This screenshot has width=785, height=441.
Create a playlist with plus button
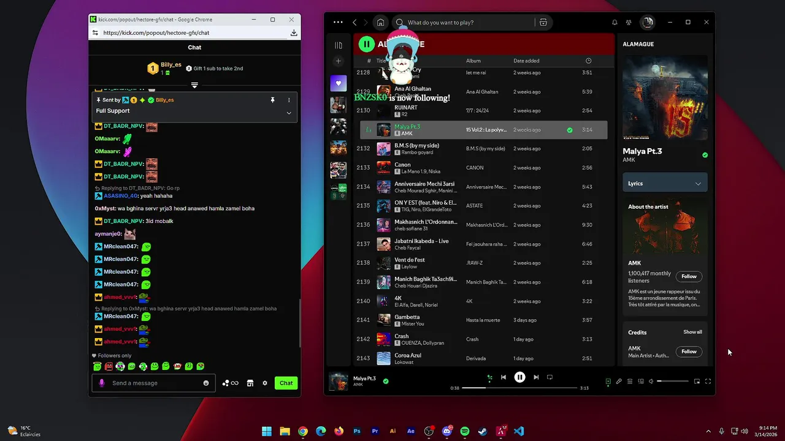(338, 61)
